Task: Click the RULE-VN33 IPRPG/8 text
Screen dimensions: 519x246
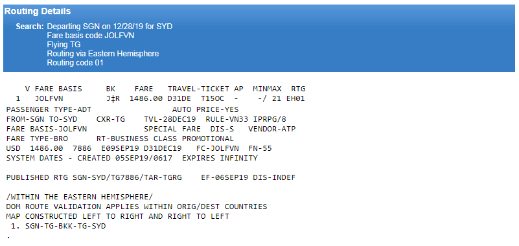Action: 246,119
